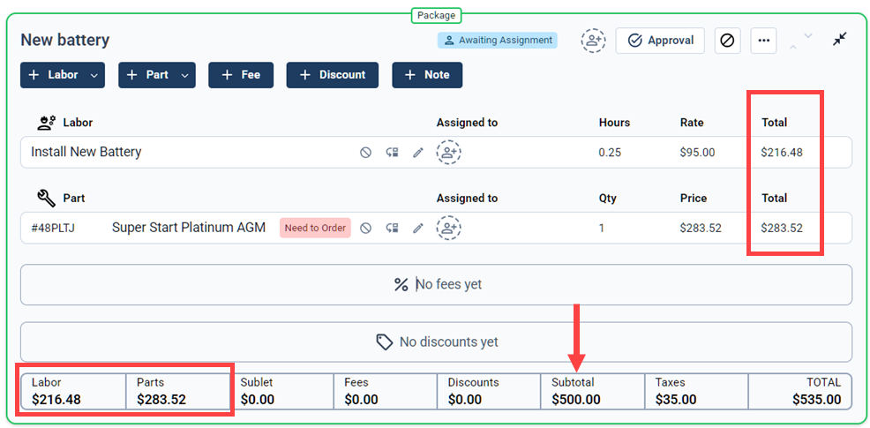Click part number #48PLTJ
This screenshot has width=870, height=428.
click(x=53, y=228)
